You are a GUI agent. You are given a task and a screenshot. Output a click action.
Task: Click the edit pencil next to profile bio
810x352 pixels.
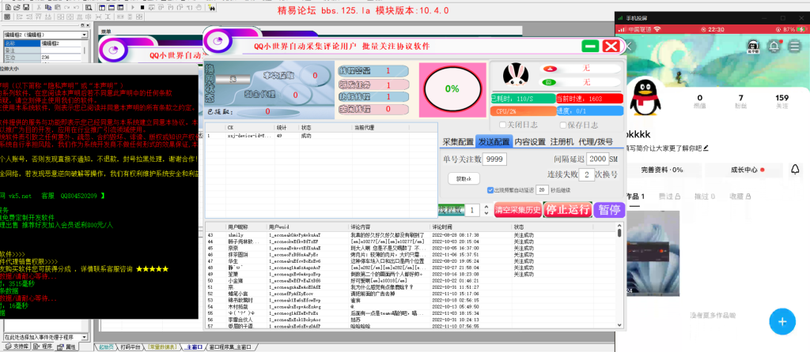pyautogui.click(x=706, y=148)
